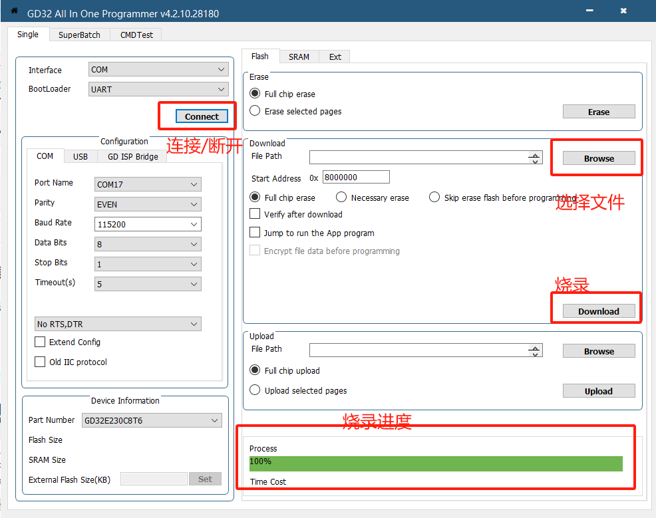Open the GD ISP Bridge tab
656x518 pixels.
tap(132, 157)
